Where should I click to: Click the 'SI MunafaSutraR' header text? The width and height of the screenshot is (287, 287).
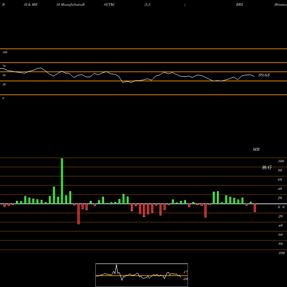(71, 5)
